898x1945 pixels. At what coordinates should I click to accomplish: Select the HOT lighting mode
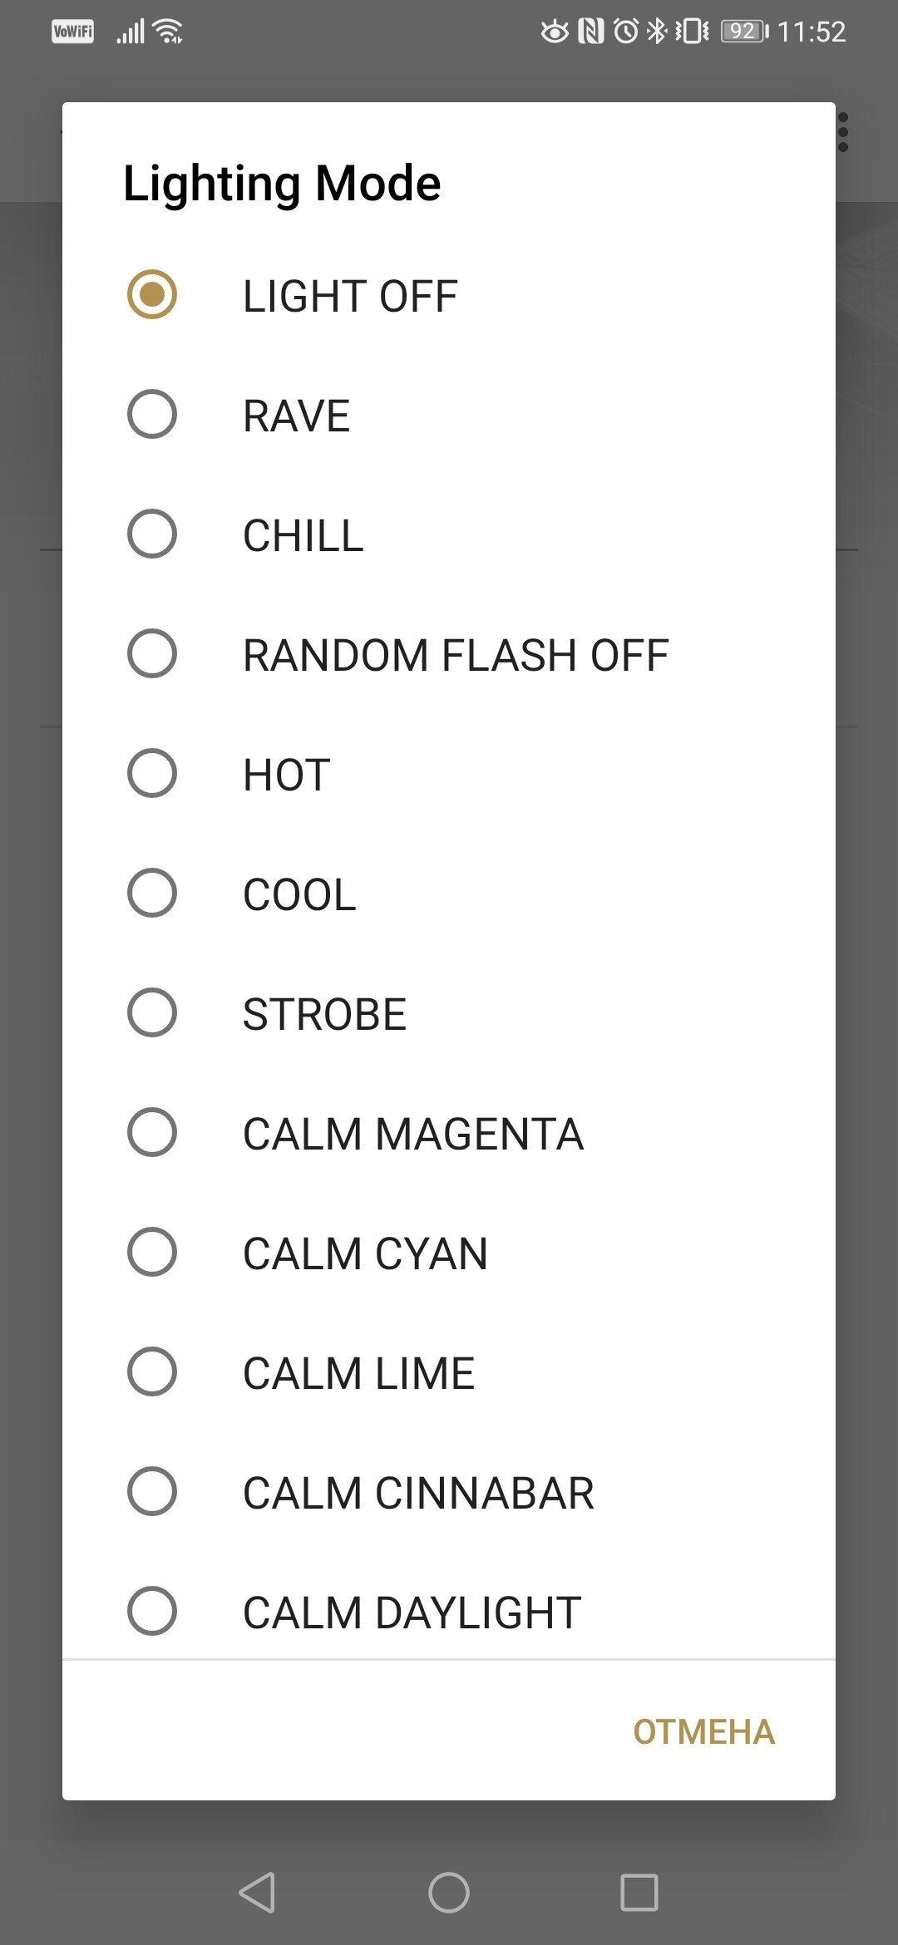(x=449, y=774)
